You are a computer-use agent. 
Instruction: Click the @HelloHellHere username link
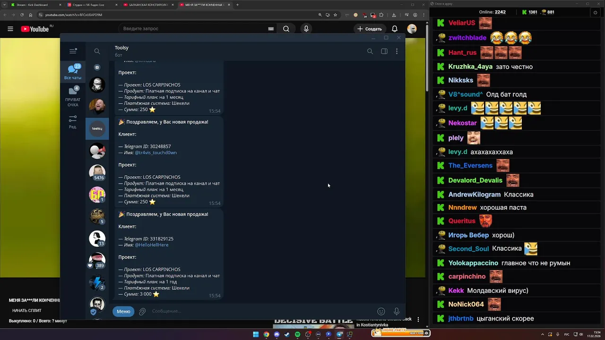(x=151, y=245)
